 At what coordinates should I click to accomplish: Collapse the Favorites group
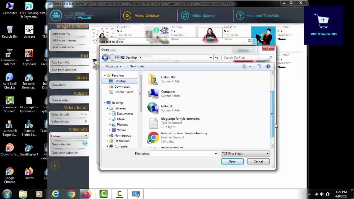(x=105, y=75)
